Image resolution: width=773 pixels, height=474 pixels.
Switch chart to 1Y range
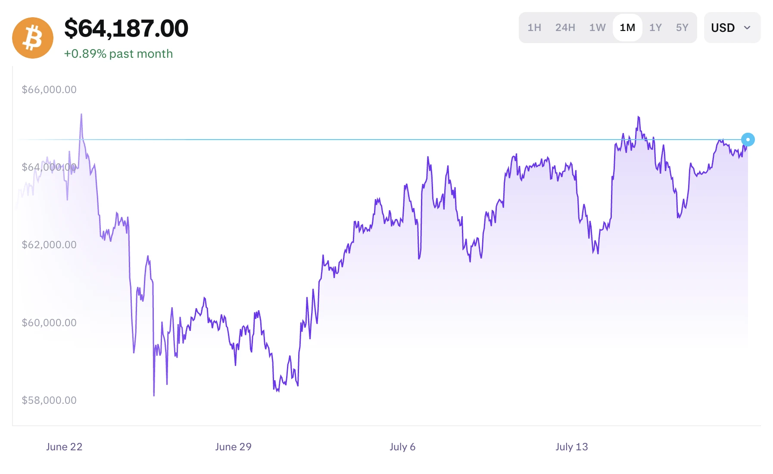point(655,28)
